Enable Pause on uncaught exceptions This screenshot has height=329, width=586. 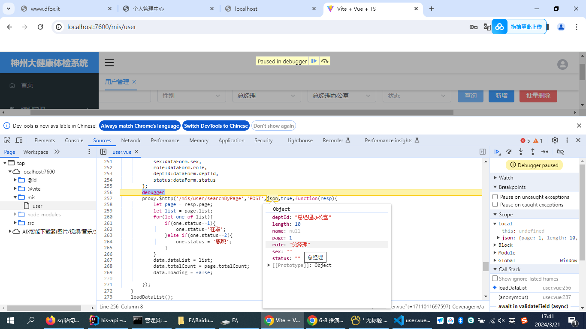pos(495,197)
